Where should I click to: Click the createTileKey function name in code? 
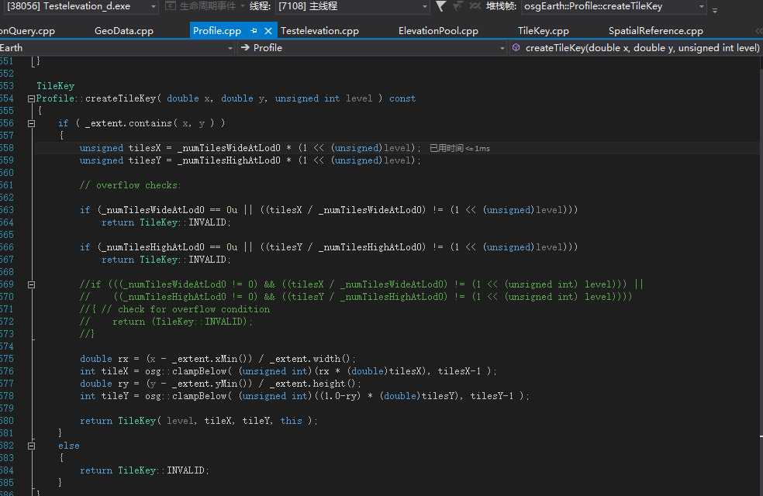tap(121, 98)
